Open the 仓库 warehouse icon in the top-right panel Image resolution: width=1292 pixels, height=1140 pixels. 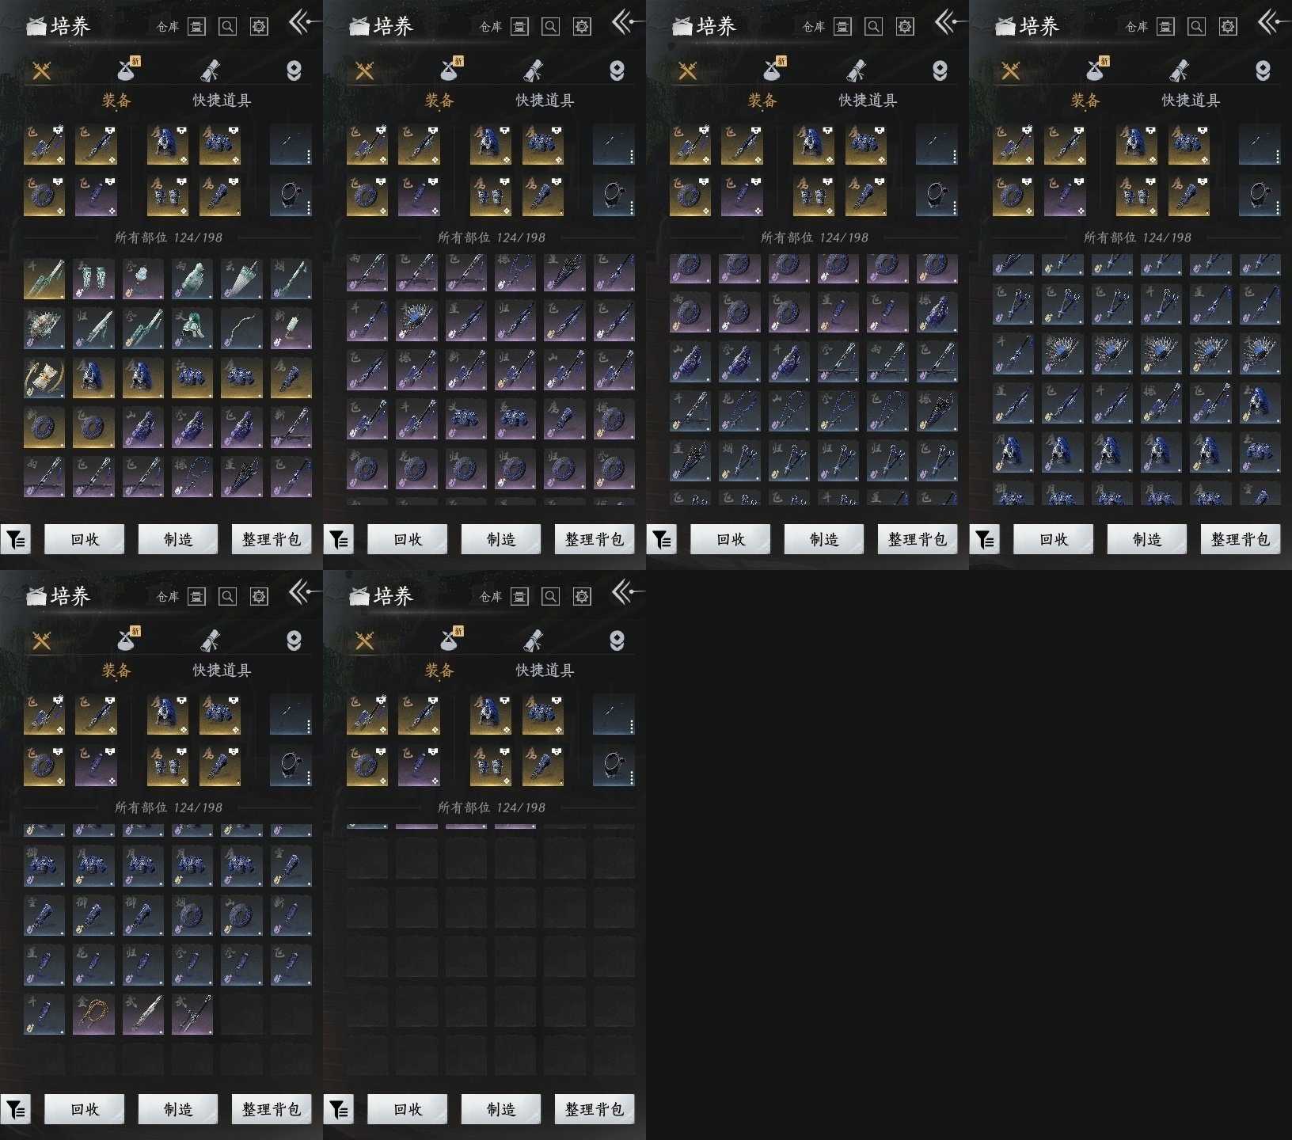[x=1165, y=27]
